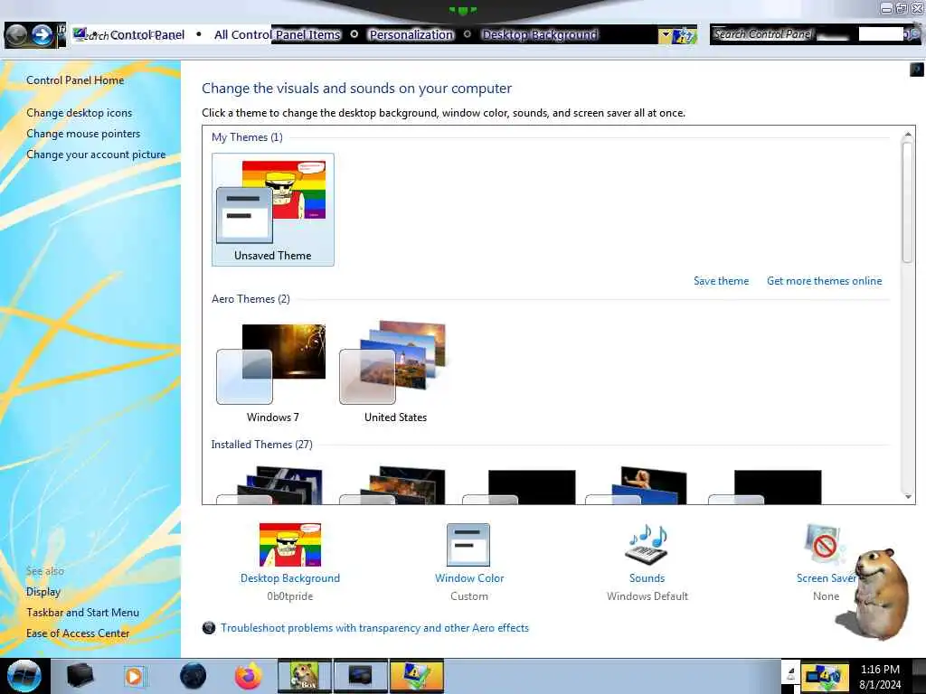Open the Screen Saver icon
This screenshot has height=694, width=926.
(x=824, y=545)
